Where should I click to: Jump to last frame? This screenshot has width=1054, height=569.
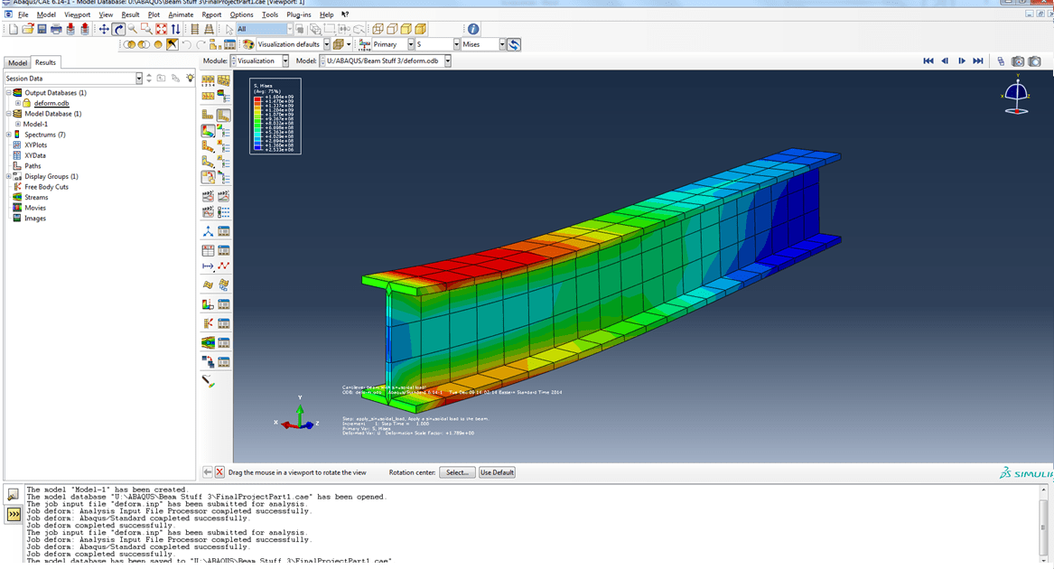click(x=979, y=61)
